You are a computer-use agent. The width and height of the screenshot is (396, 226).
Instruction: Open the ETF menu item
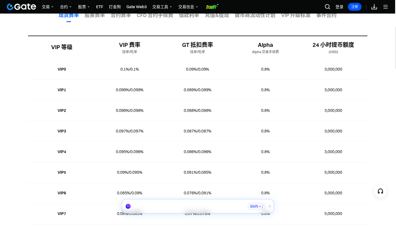[100, 7]
